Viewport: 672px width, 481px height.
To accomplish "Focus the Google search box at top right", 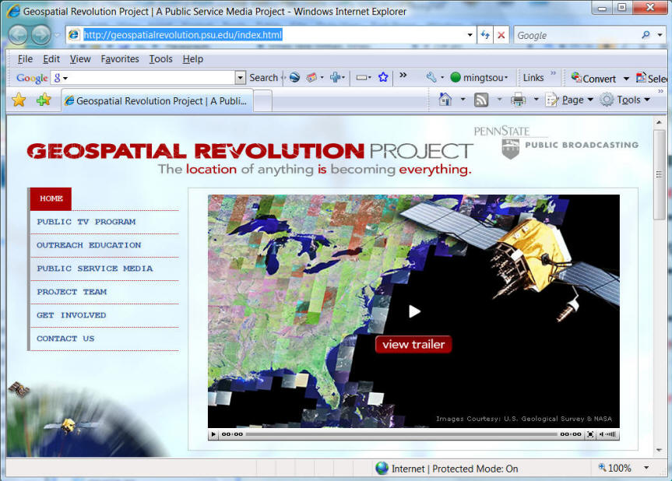I will 577,36.
